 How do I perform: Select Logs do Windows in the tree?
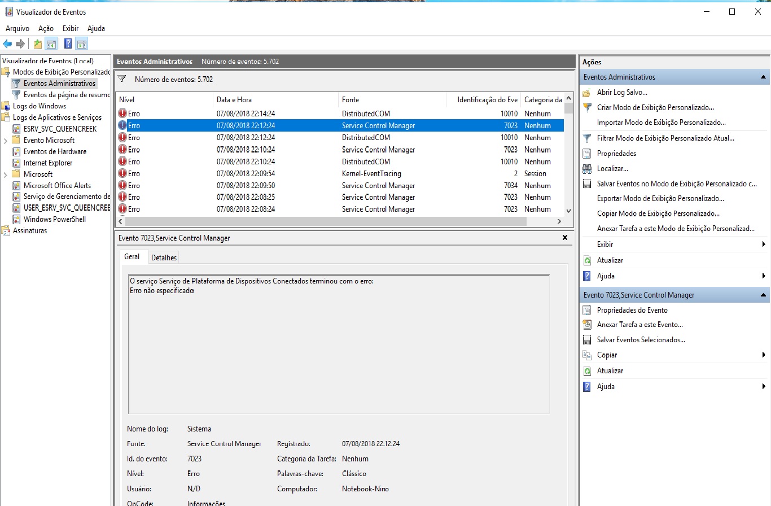[40, 106]
